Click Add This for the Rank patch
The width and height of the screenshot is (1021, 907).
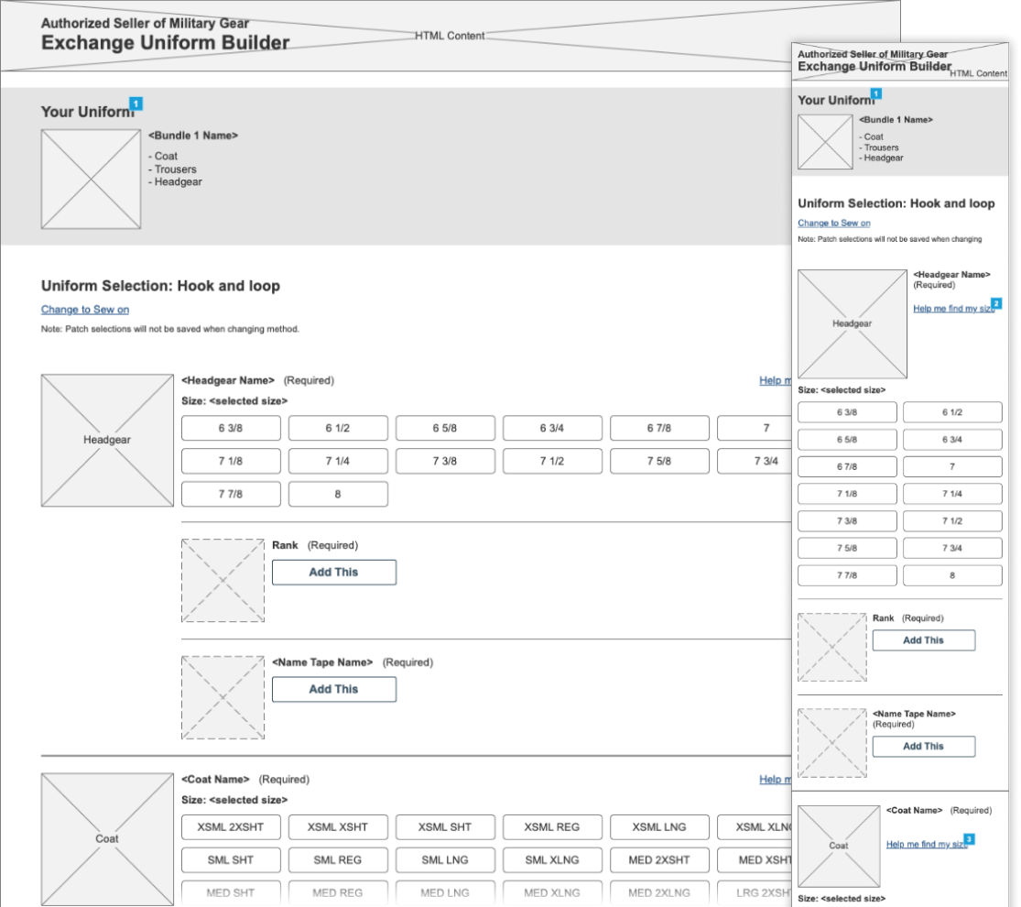(333, 572)
